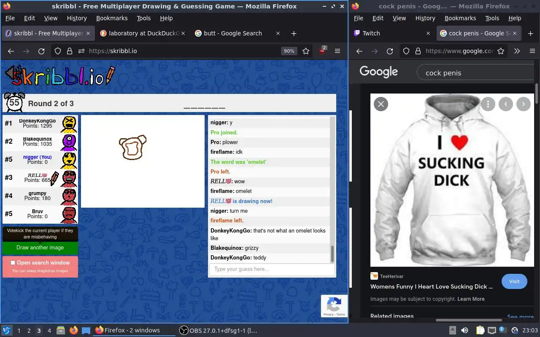
Task: Open a new tab in the skribbl window
Action: [x=294, y=33]
